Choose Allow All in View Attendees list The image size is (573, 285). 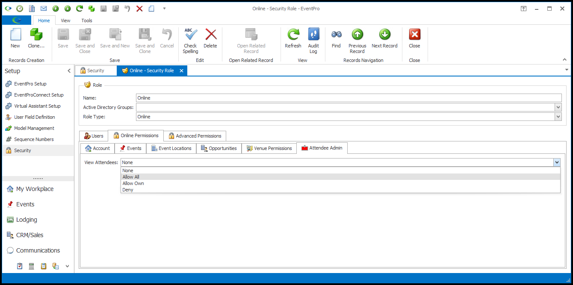click(340, 177)
